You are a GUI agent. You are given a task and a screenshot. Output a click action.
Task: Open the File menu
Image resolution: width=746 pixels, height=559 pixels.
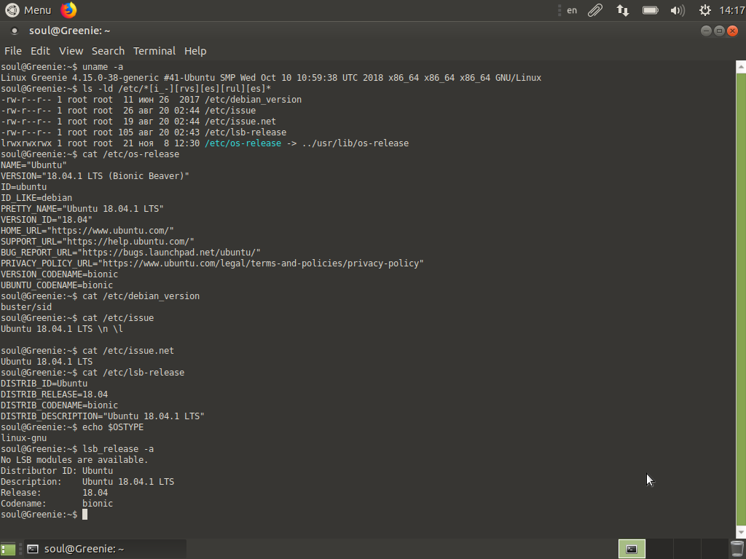point(13,51)
